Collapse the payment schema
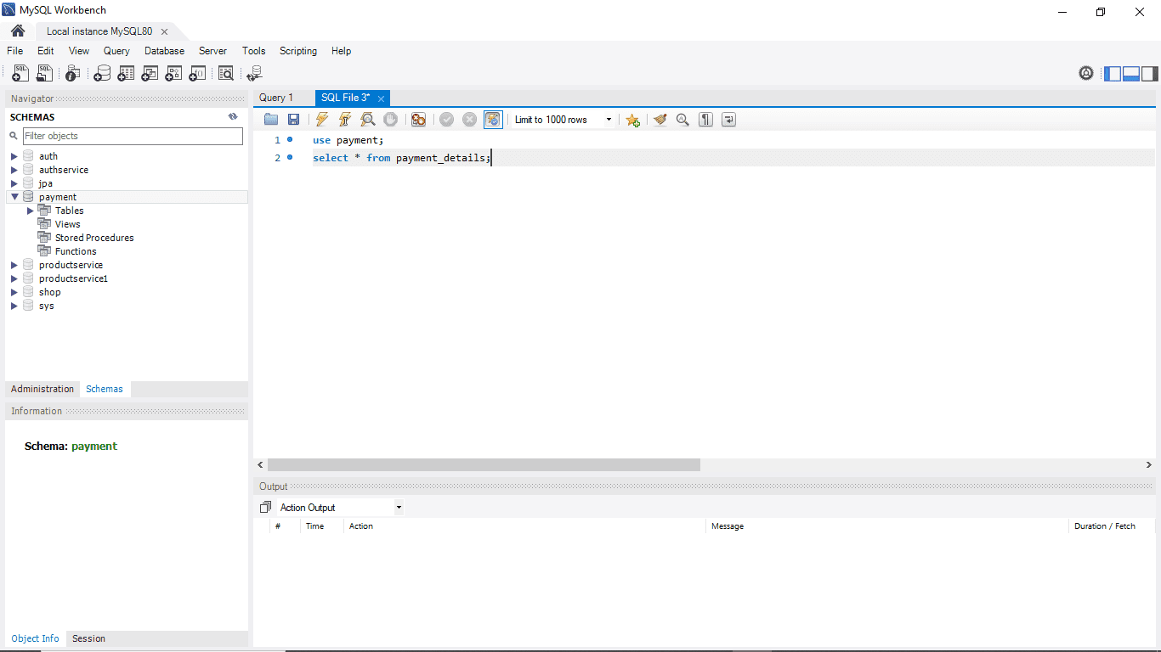This screenshot has width=1161, height=652. (14, 197)
